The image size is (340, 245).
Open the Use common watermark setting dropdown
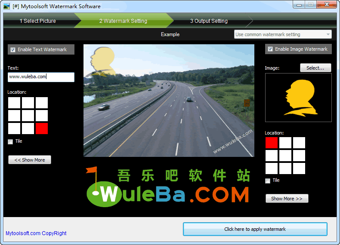[283, 34]
